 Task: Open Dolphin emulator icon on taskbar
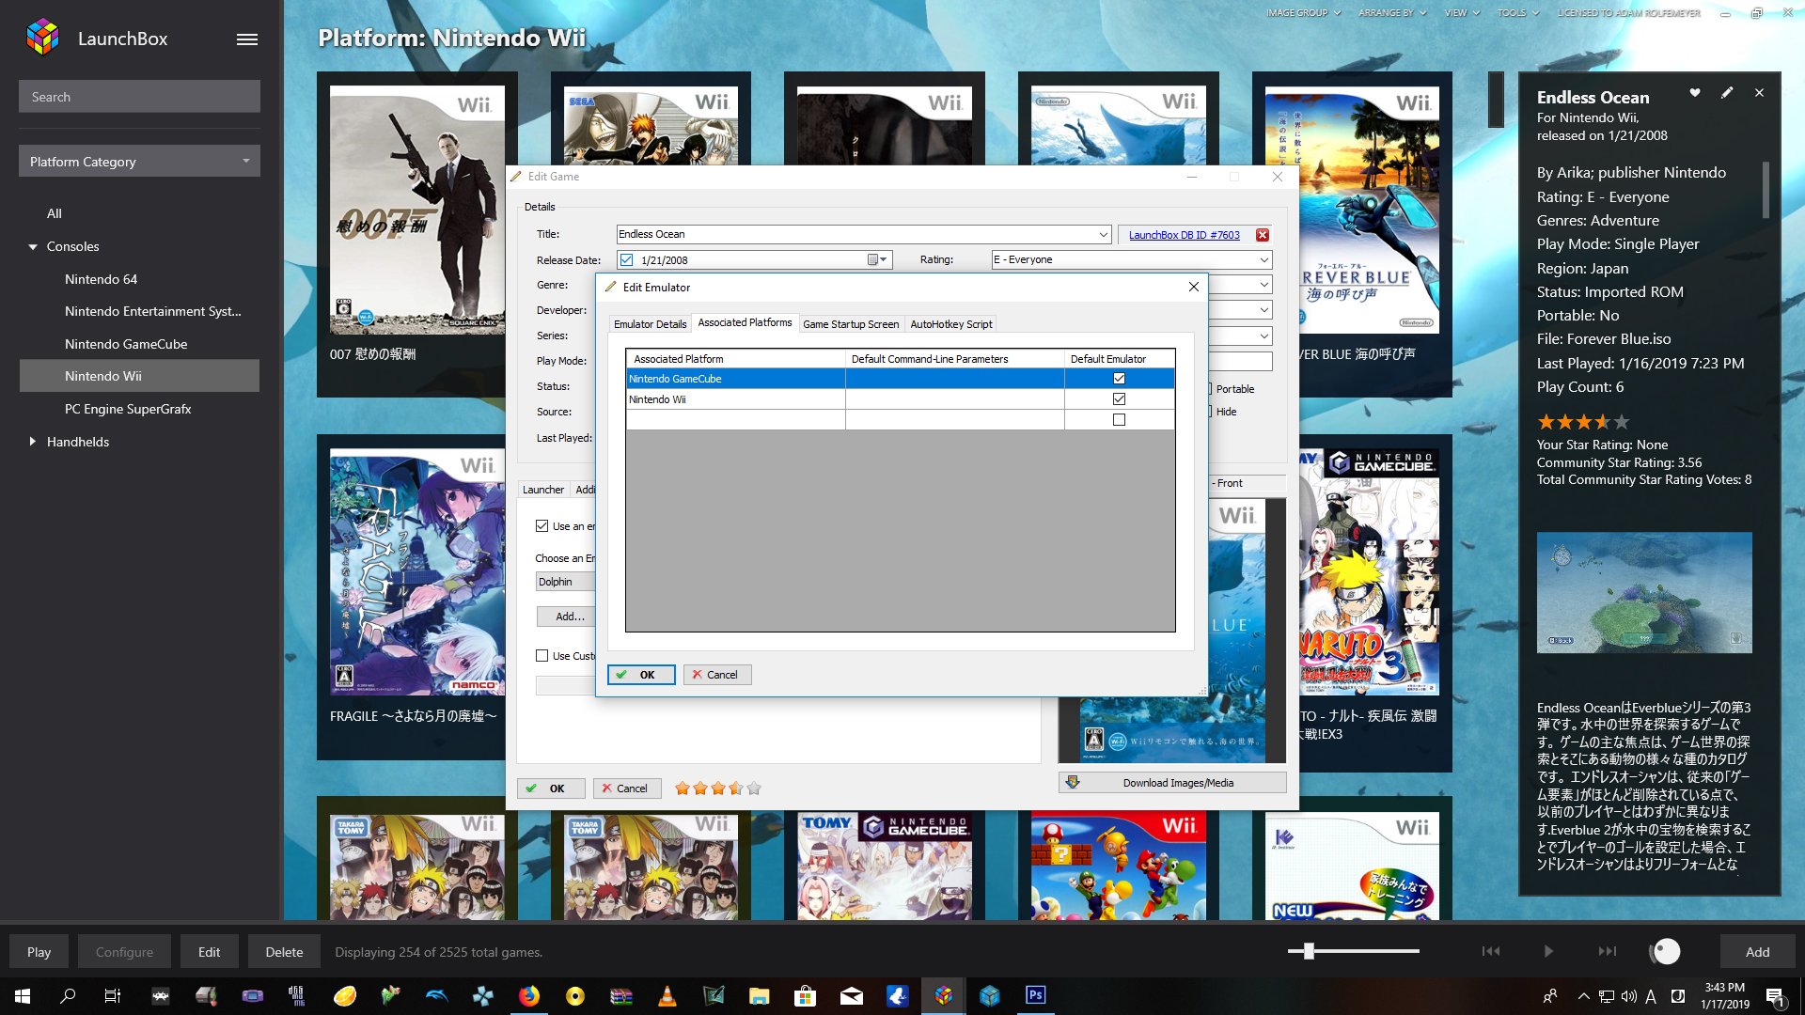click(x=437, y=996)
